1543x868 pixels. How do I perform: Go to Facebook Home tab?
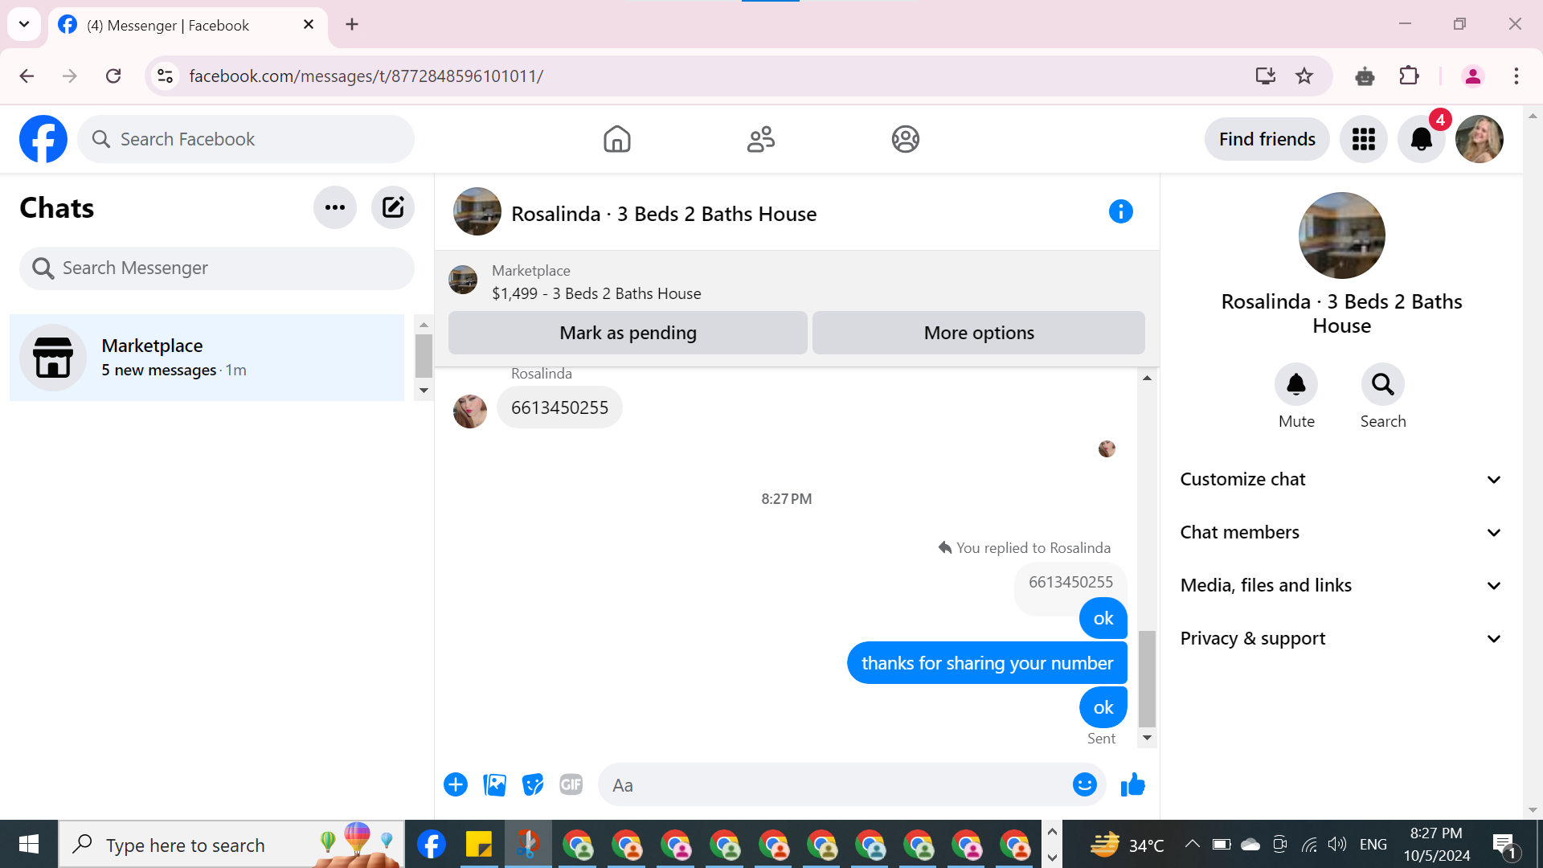click(616, 139)
